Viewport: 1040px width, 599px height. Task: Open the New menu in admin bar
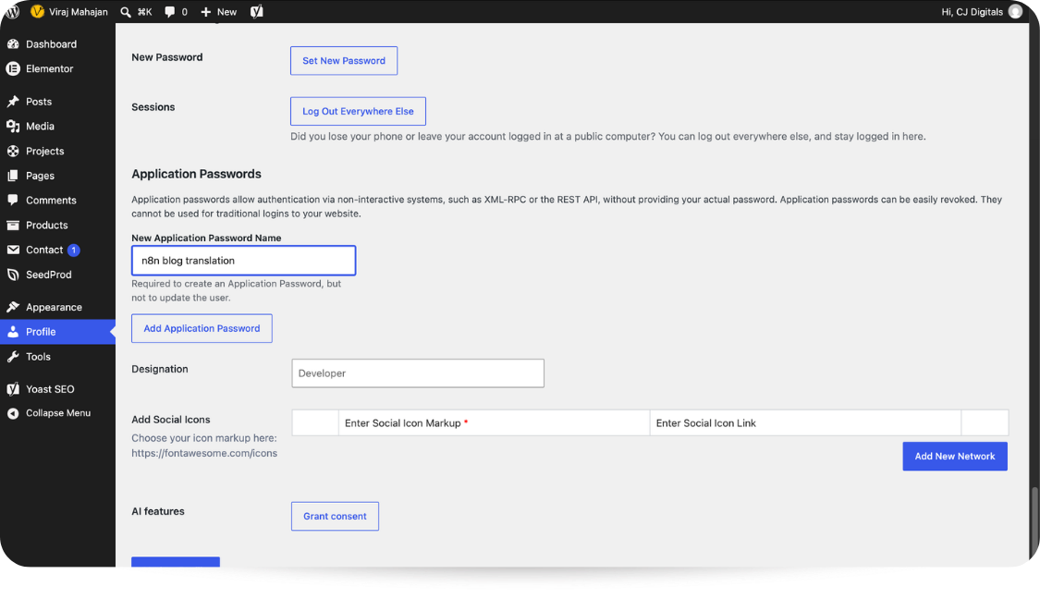pyautogui.click(x=226, y=12)
